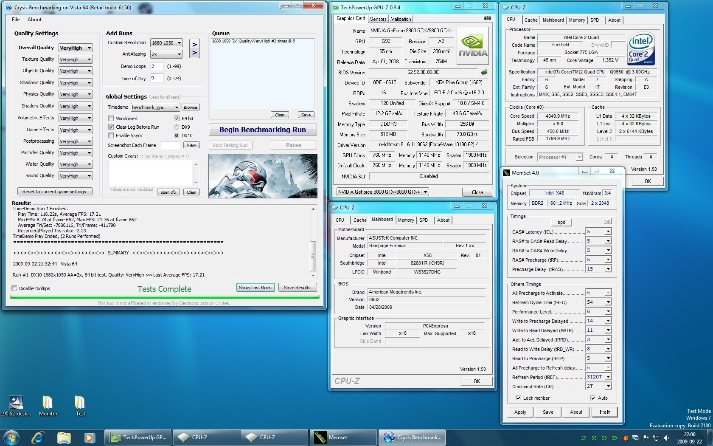The width and height of the screenshot is (713, 446).
Task: Open Memory tab in lower CPU-Z window
Action: click(x=406, y=220)
